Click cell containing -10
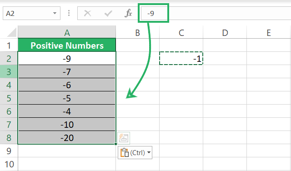 click(67, 124)
